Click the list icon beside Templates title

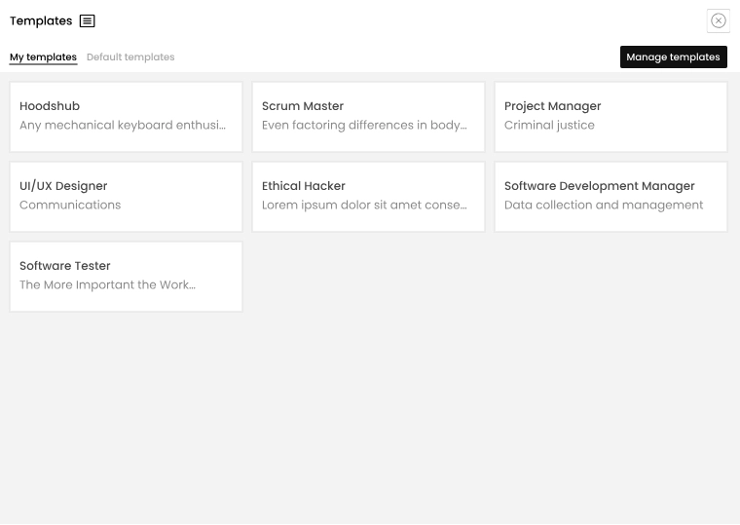(88, 21)
